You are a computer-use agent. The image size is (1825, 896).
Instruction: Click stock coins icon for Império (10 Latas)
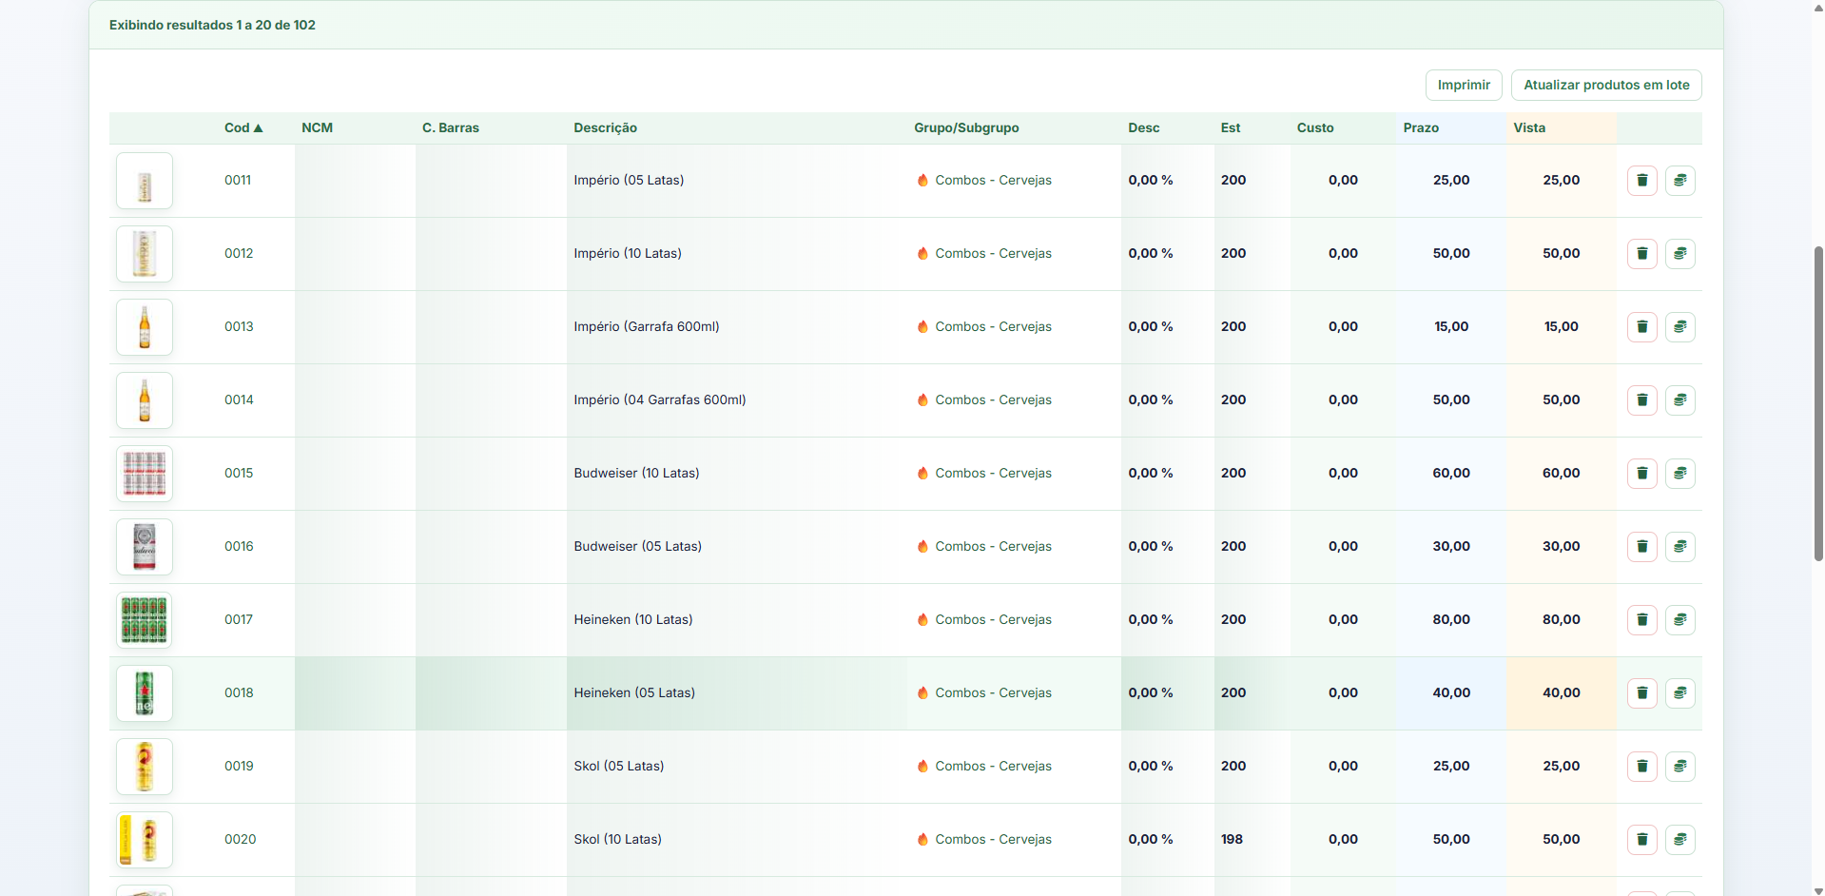click(x=1680, y=254)
